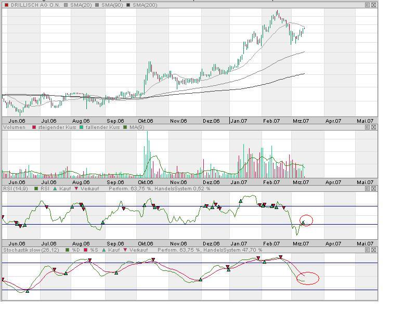Click Aug.06 on the RSI panel axis
This screenshot has height=312, width=416.
pyautogui.click(x=81, y=243)
